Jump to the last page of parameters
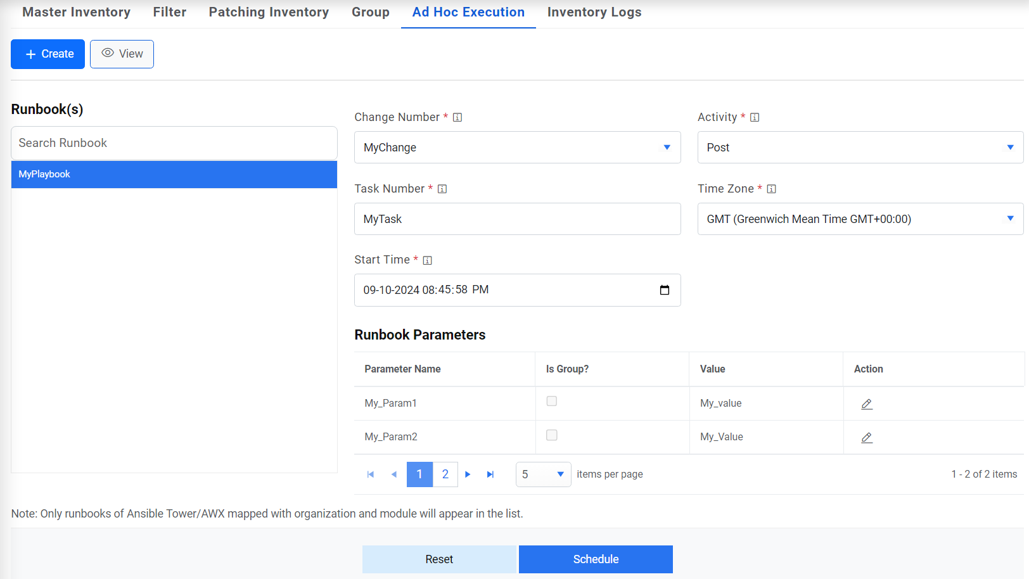Viewport: 1029px width, 579px height. [x=490, y=474]
